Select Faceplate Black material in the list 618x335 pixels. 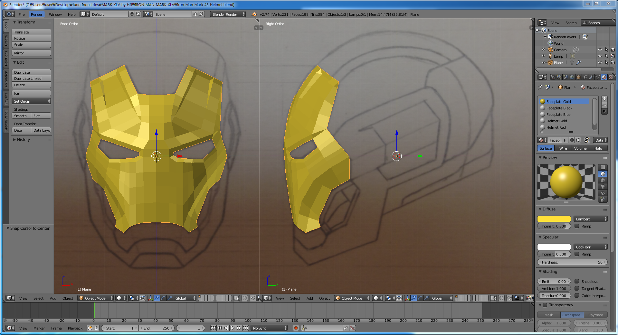click(x=565, y=108)
